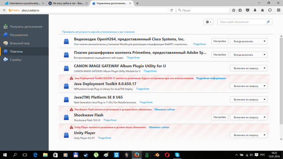Viewport: 283px width, 159px height.
Task: Click the Pocket icon in toolbar
Action: (248, 10)
